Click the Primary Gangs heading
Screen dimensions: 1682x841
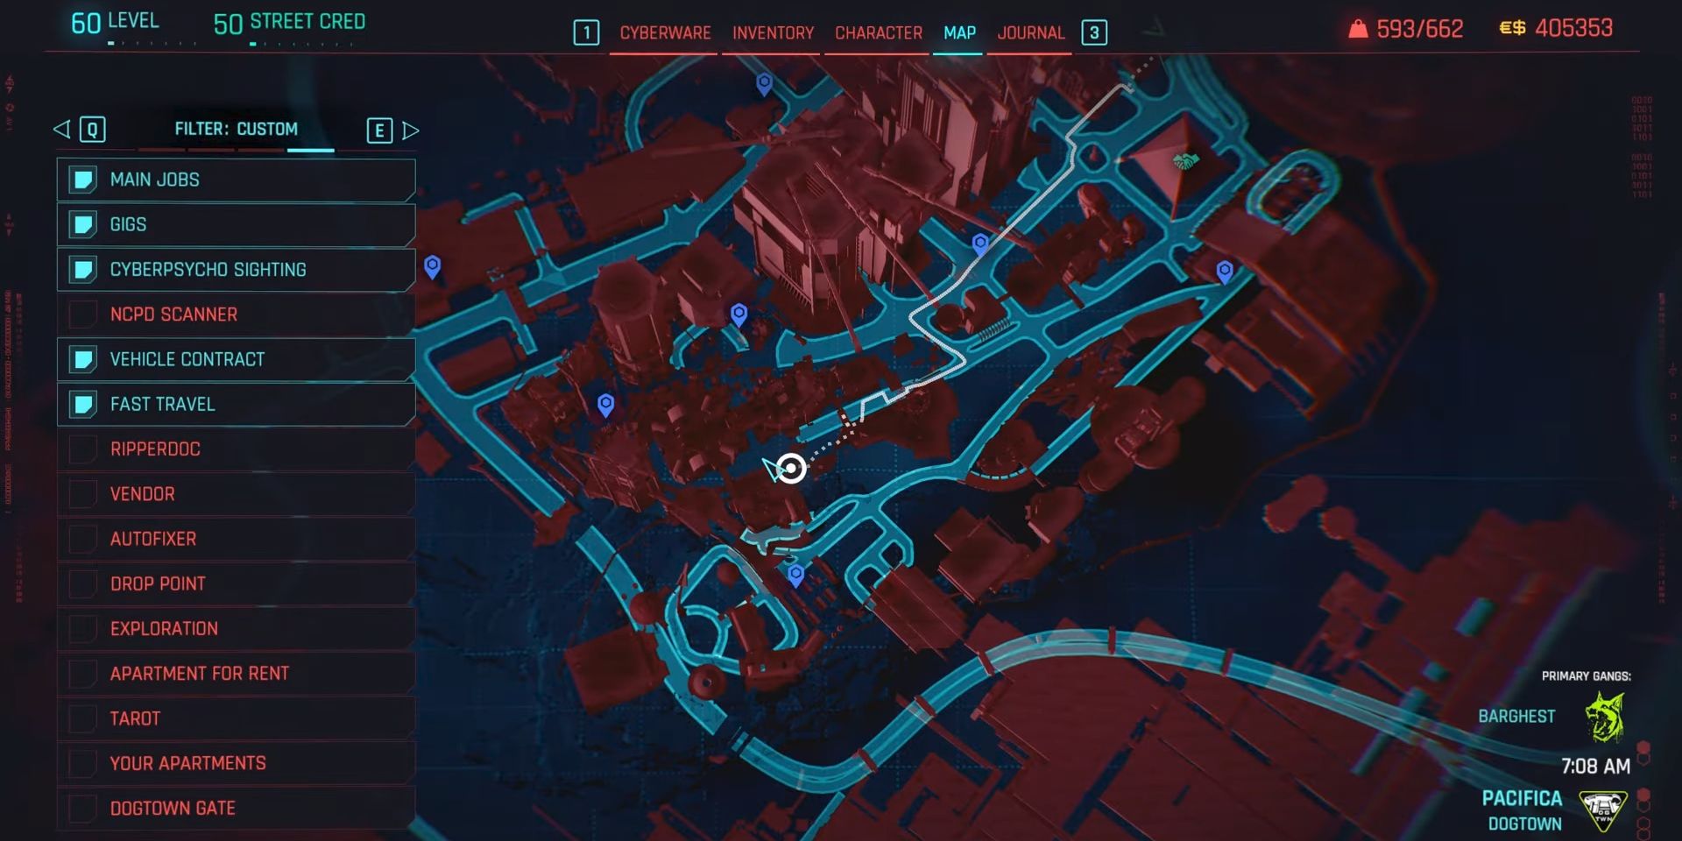pyautogui.click(x=1586, y=676)
